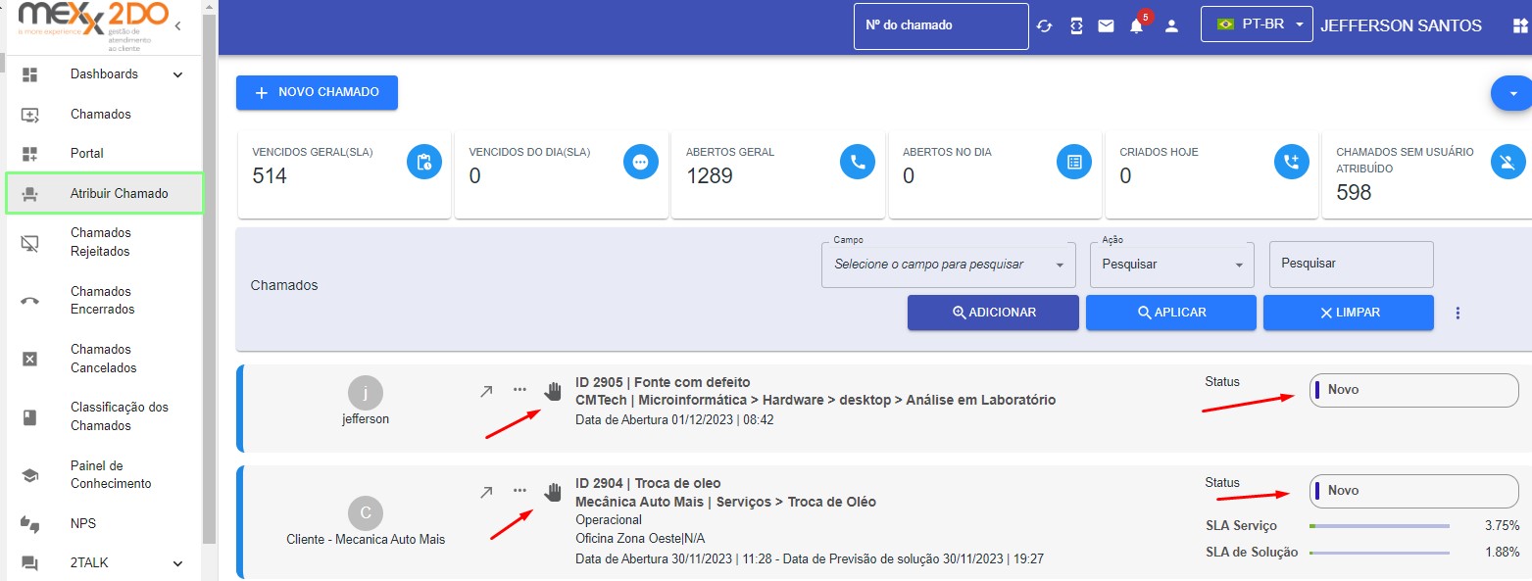
Task: Click the apps grid icon at top right
Action: pos(1520,26)
